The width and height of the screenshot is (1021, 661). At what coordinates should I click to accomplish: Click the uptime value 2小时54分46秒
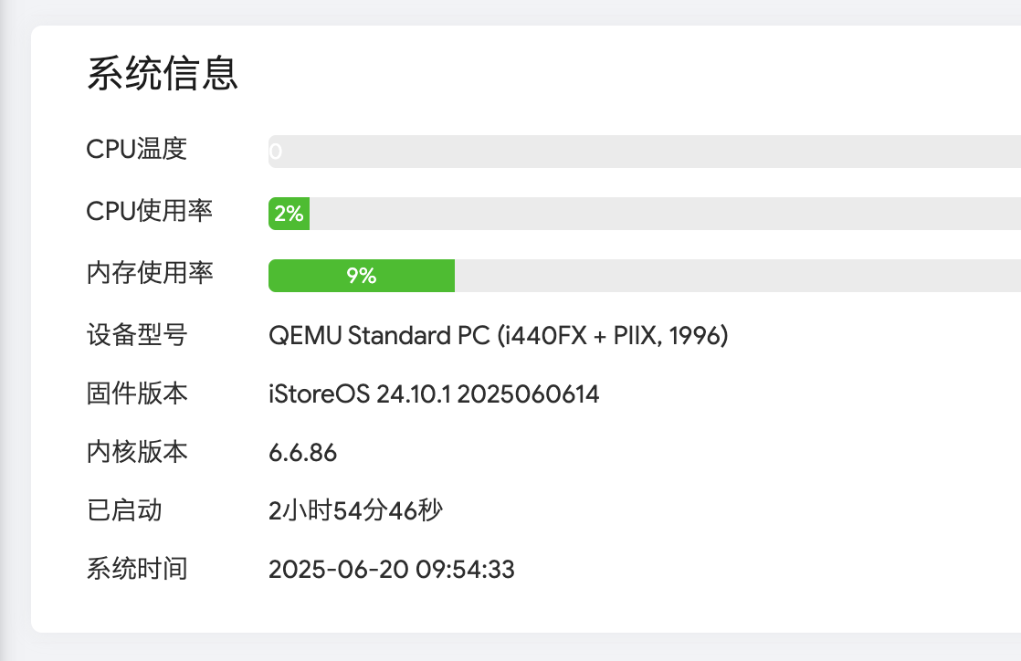pos(355,510)
